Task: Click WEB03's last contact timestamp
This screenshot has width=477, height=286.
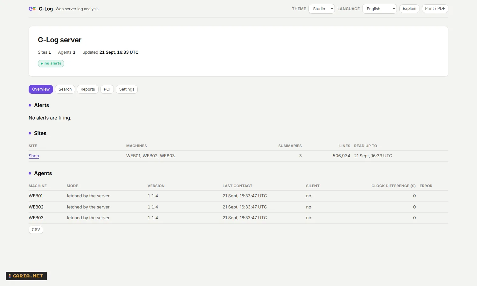Action: point(245,218)
